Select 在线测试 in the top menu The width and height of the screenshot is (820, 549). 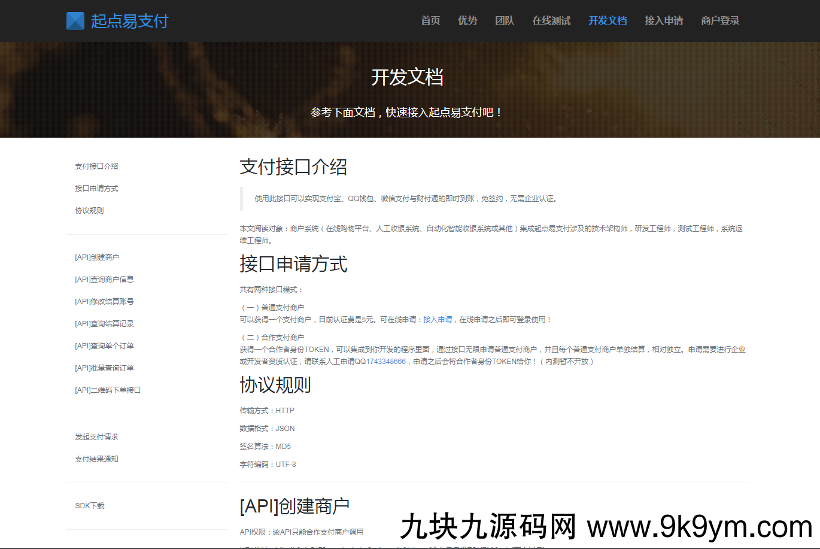pyautogui.click(x=551, y=21)
